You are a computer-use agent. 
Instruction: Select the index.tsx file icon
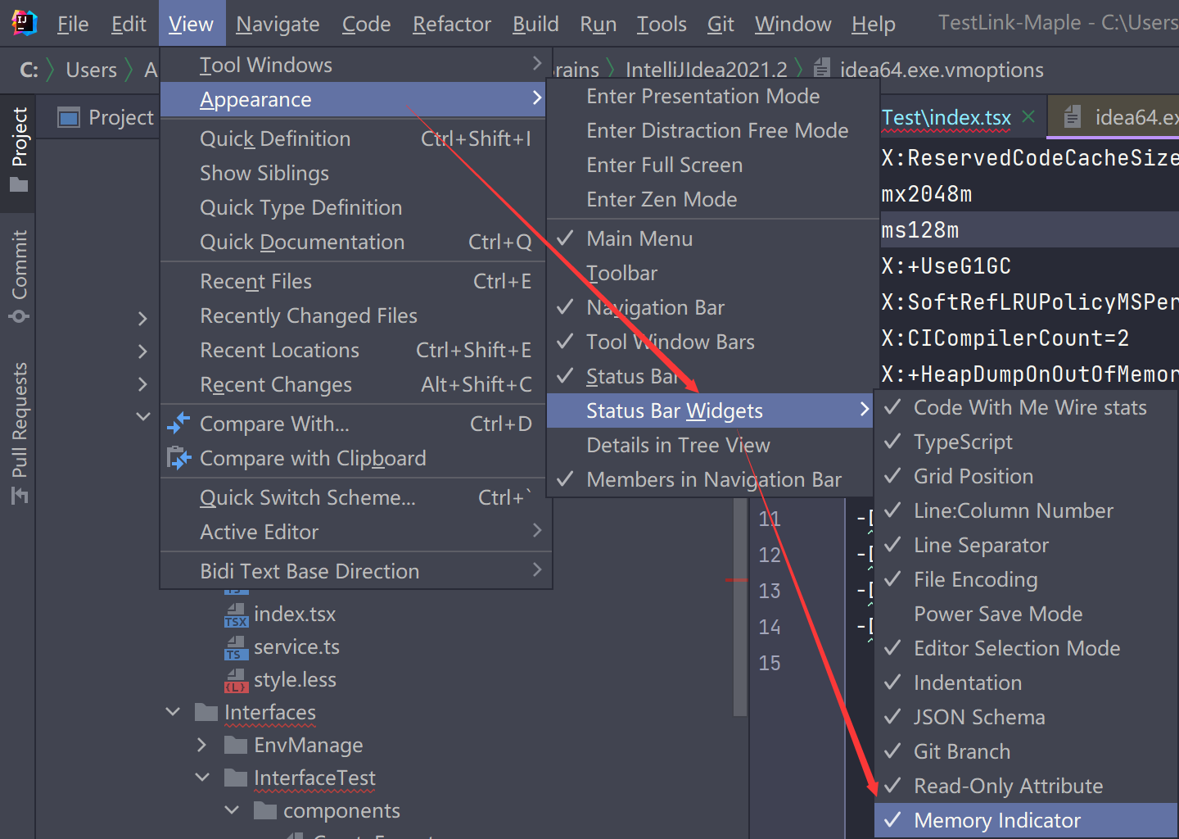pos(236,615)
